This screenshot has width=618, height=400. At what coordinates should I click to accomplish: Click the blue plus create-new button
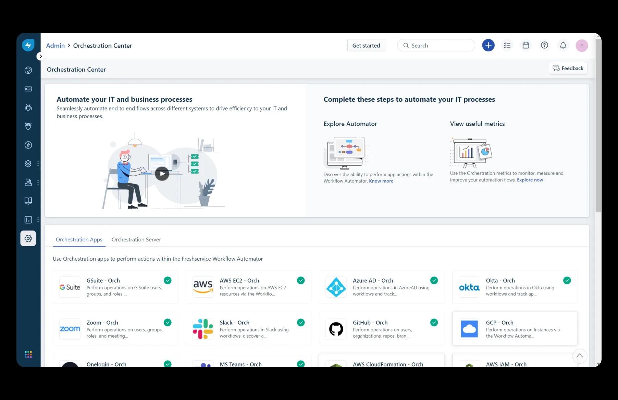pos(488,45)
